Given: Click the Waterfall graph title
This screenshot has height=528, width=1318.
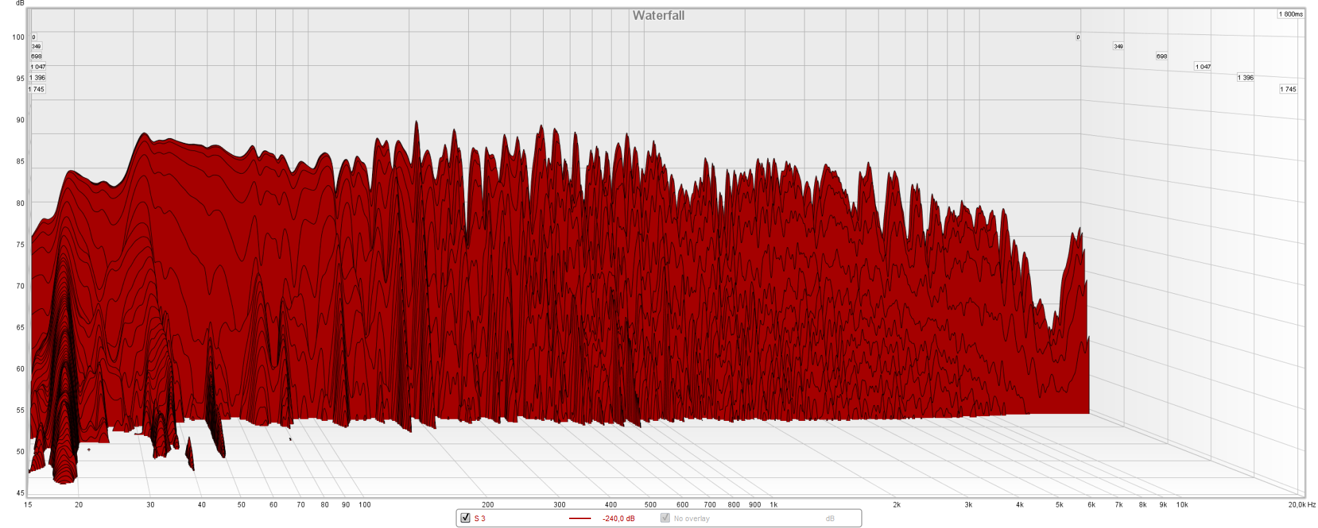Looking at the screenshot, I should [658, 15].
